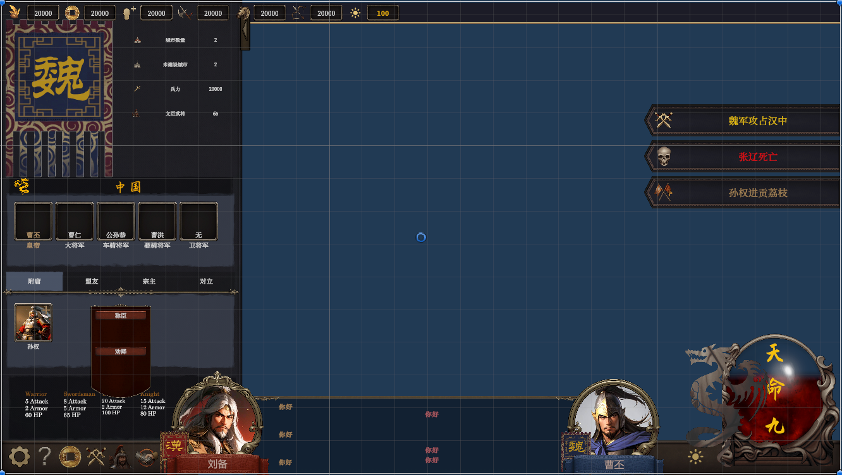Click the 城市数量 label

coord(175,40)
